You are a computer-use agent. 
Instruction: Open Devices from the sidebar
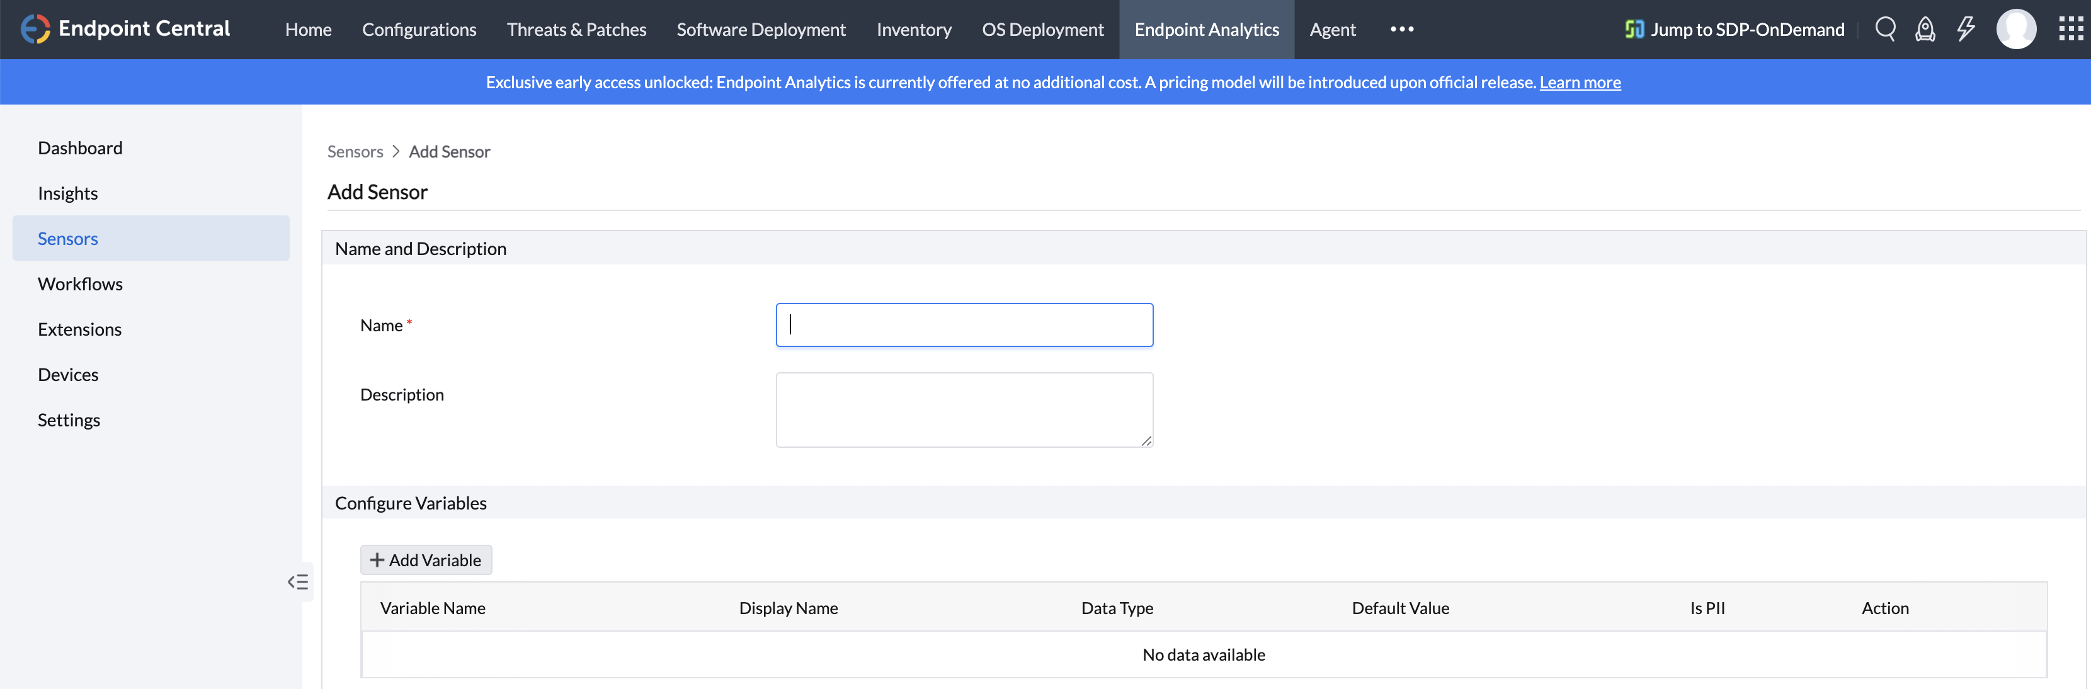(68, 374)
